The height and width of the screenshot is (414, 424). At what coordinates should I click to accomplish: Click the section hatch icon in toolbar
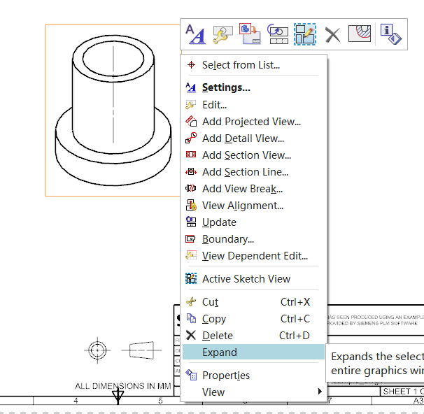359,34
